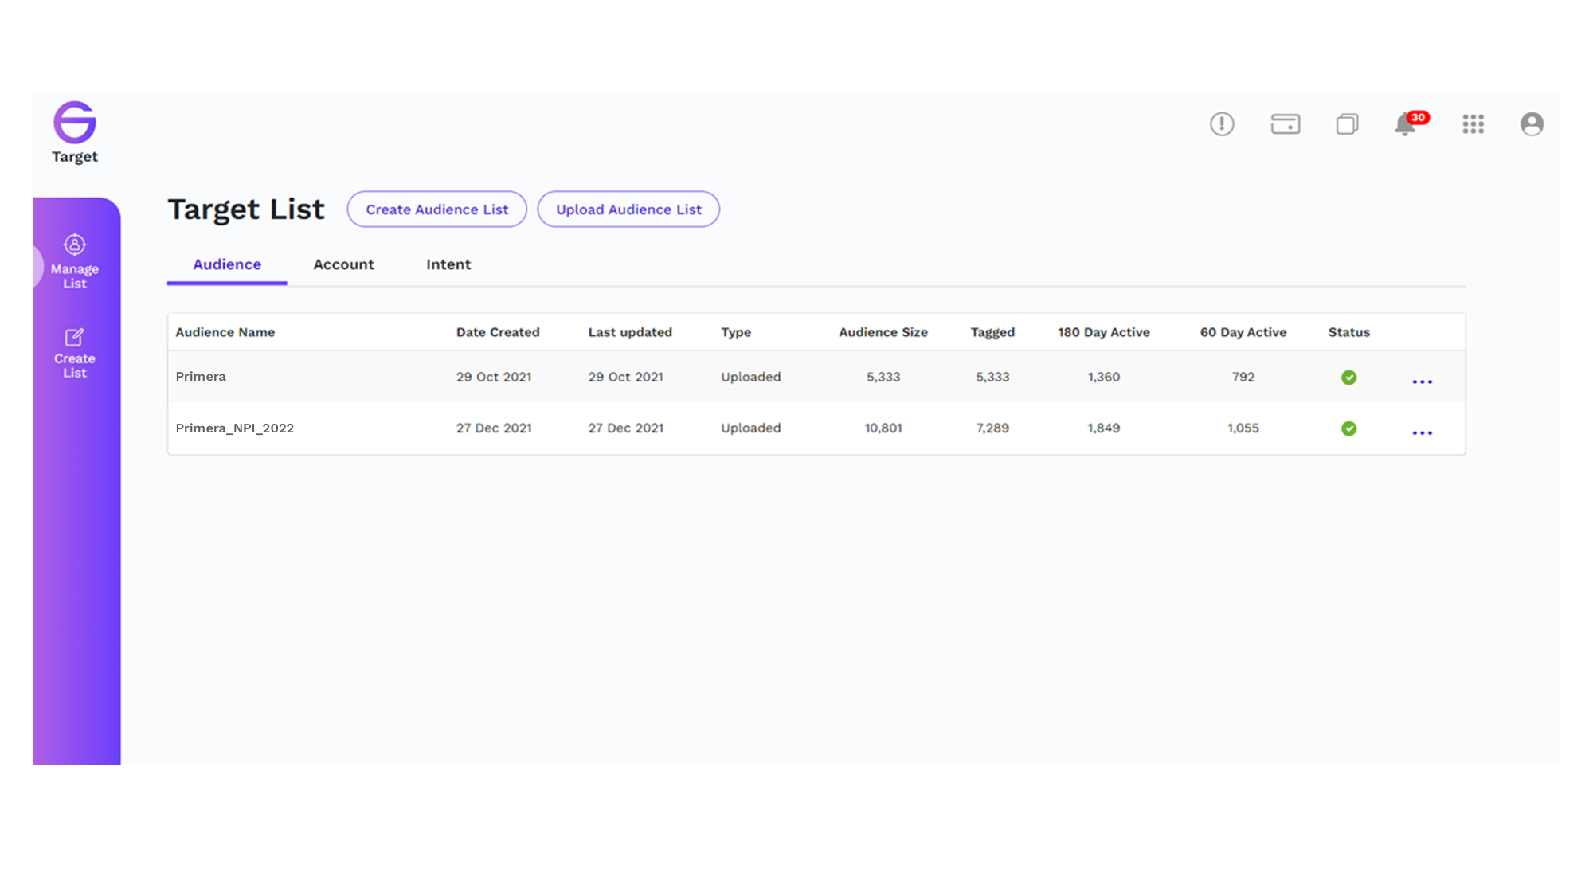1593x896 pixels.
Task: Click the 180 Day Active column header
Action: 1104,332
